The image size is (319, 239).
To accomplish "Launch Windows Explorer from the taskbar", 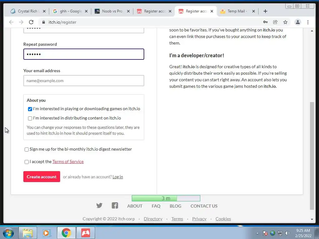I will pos(28,233).
